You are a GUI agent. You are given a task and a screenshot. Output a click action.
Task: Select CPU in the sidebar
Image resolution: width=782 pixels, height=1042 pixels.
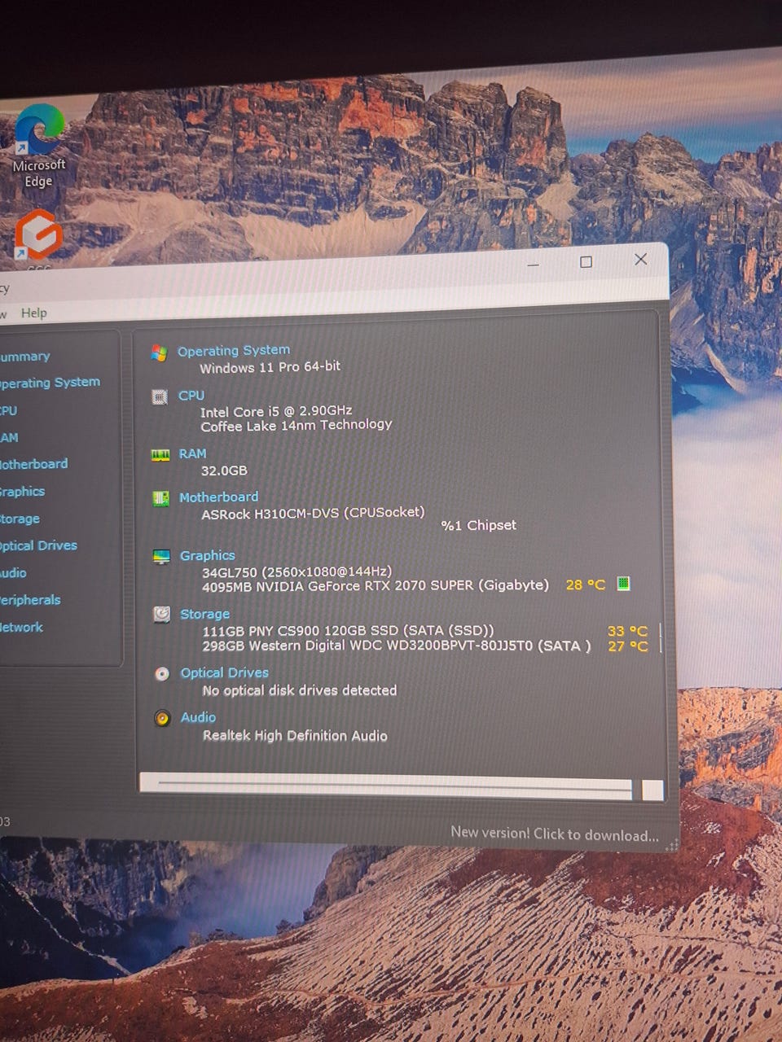[8, 410]
